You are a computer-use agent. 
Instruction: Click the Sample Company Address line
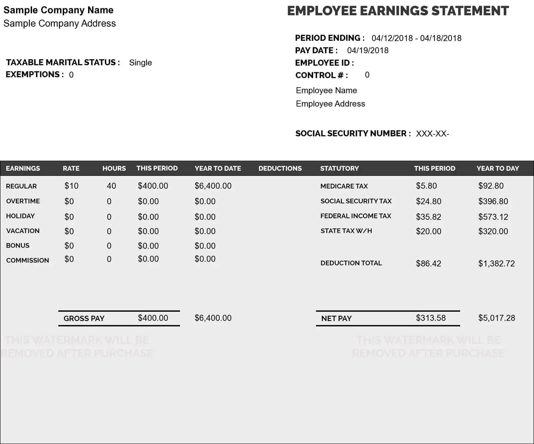click(59, 23)
